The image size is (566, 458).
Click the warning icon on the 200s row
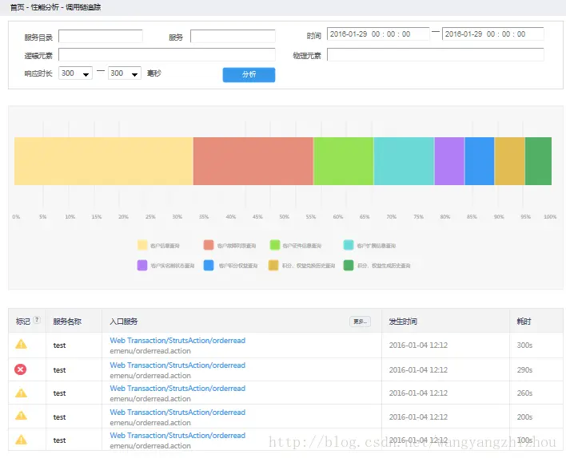pos(21,416)
